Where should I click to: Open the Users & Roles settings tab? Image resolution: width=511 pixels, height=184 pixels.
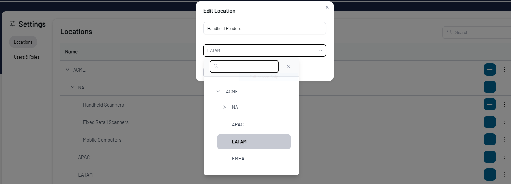point(27,57)
